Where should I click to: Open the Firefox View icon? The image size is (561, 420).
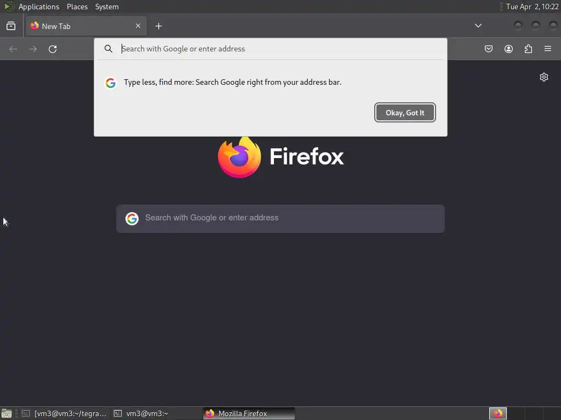pos(11,26)
